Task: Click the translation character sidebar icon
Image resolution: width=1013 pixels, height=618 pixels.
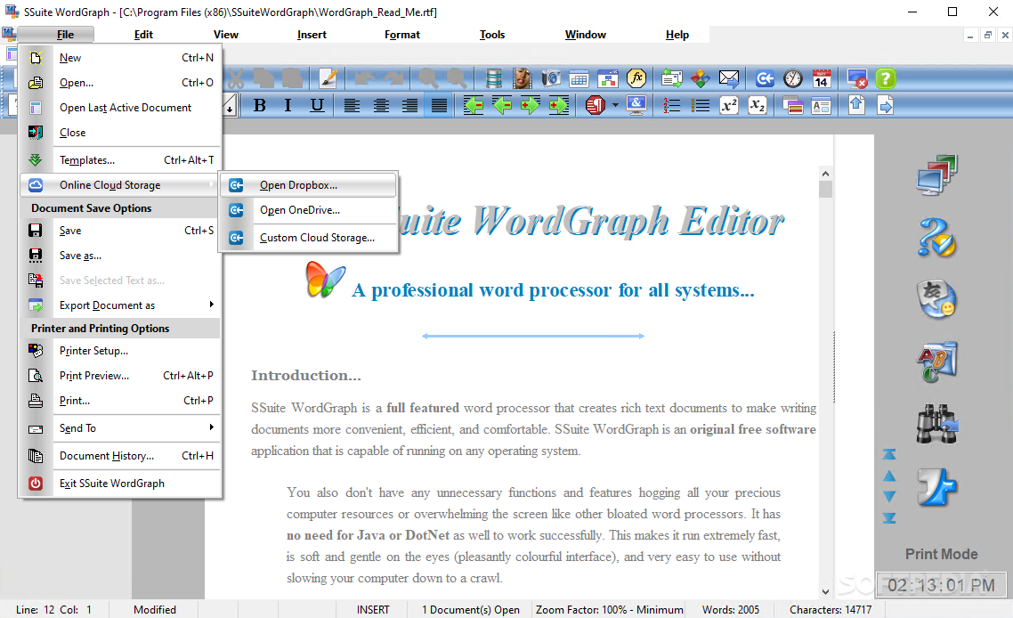Action: (x=936, y=298)
